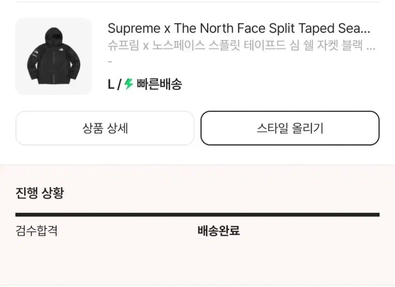Click the black delivery progress bar
This screenshot has height=287, width=395.
click(x=197, y=215)
